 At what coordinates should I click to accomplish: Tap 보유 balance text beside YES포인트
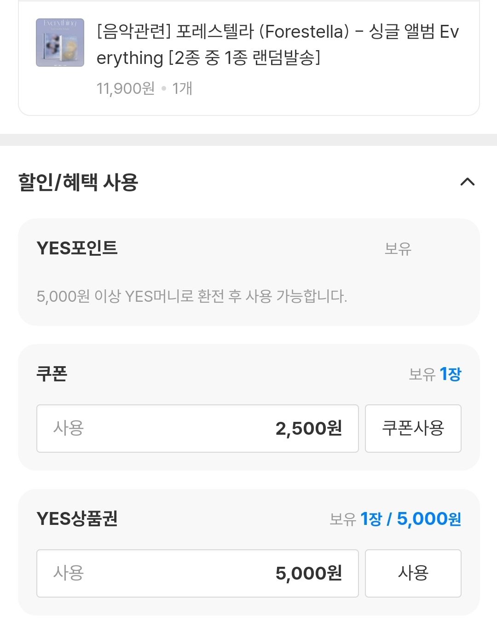(x=398, y=249)
